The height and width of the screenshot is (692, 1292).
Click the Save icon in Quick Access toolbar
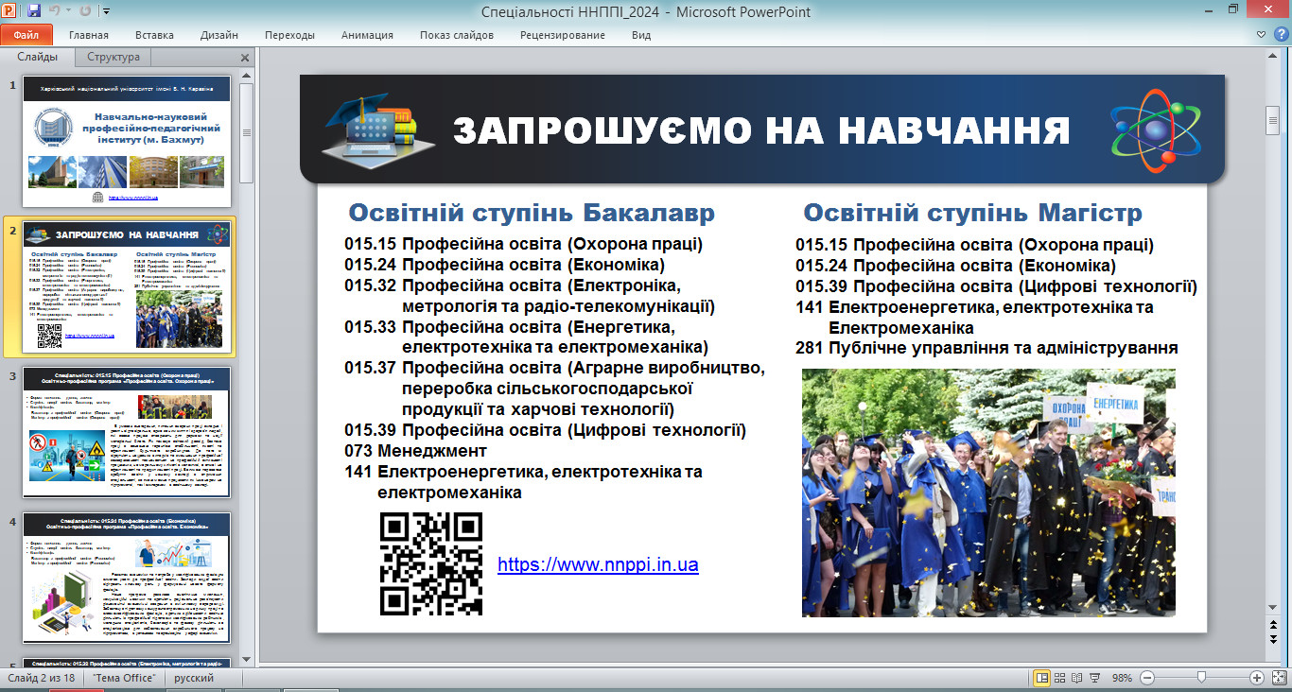(34, 11)
